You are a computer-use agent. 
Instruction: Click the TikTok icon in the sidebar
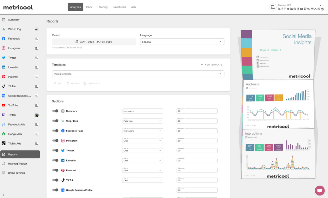point(3,86)
